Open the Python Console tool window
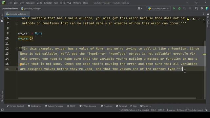Screen dimensions: 210x118 point(88,106)
